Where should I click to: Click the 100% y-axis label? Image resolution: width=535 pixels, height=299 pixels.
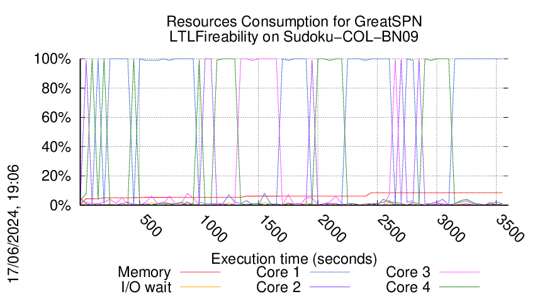pyautogui.click(x=52, y=59)
